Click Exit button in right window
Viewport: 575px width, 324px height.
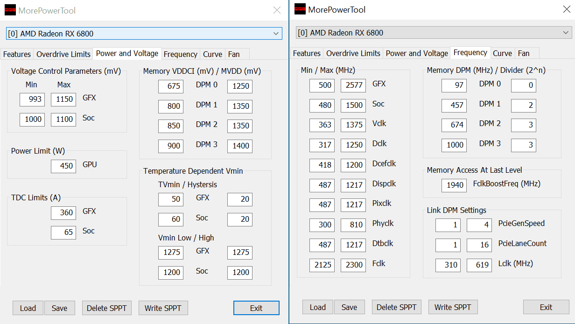(546, 307)
